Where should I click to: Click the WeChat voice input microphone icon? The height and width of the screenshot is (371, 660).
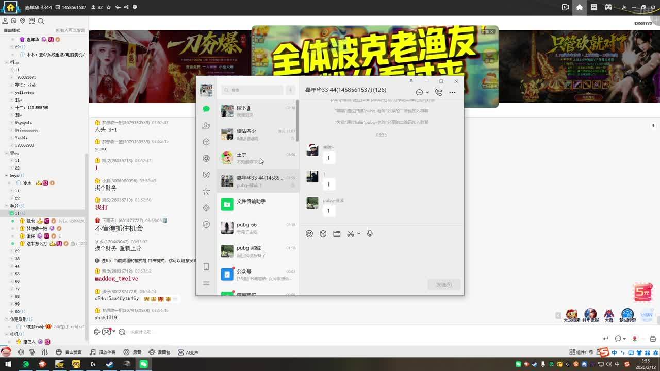coord(370,233)
